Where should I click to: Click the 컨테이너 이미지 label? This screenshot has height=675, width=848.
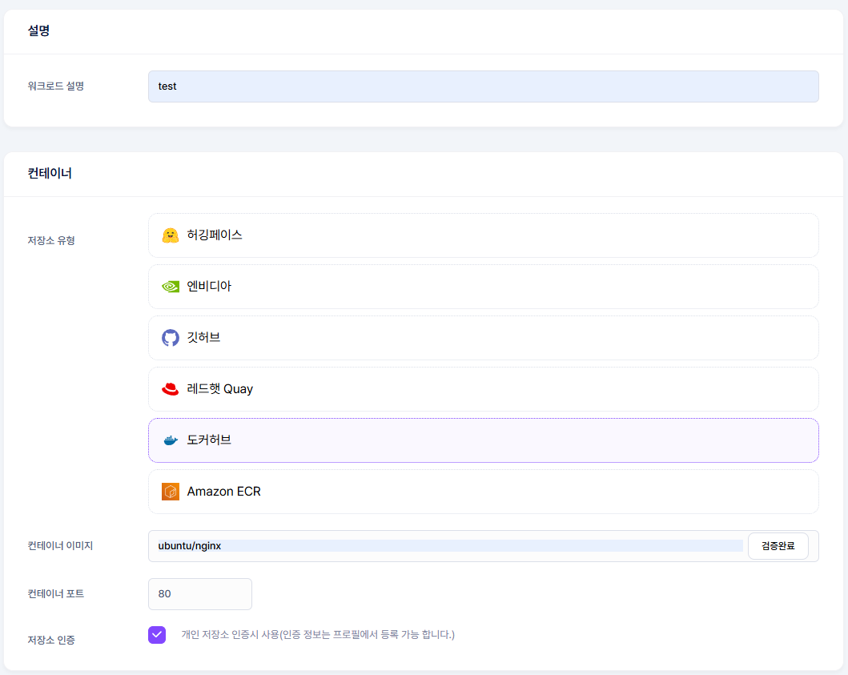point(60,546)
